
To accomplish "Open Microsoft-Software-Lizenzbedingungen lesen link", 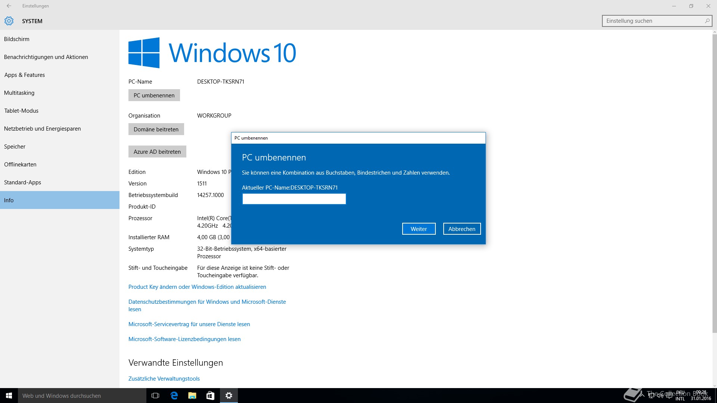I will point(184,339).
